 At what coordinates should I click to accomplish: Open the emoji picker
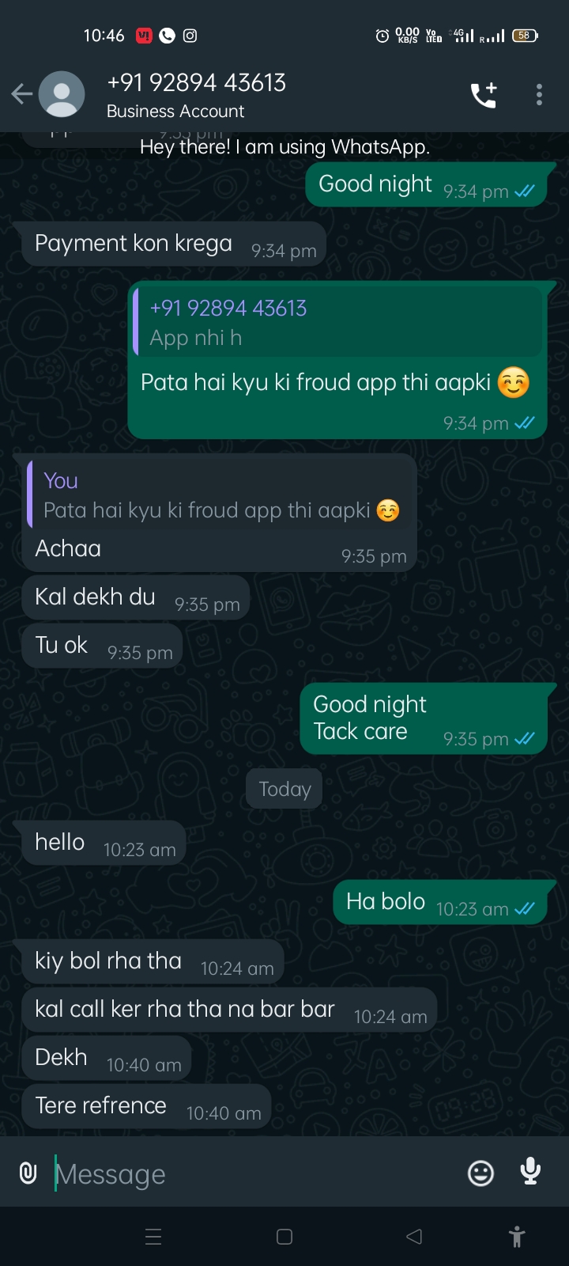(480, 1173)
